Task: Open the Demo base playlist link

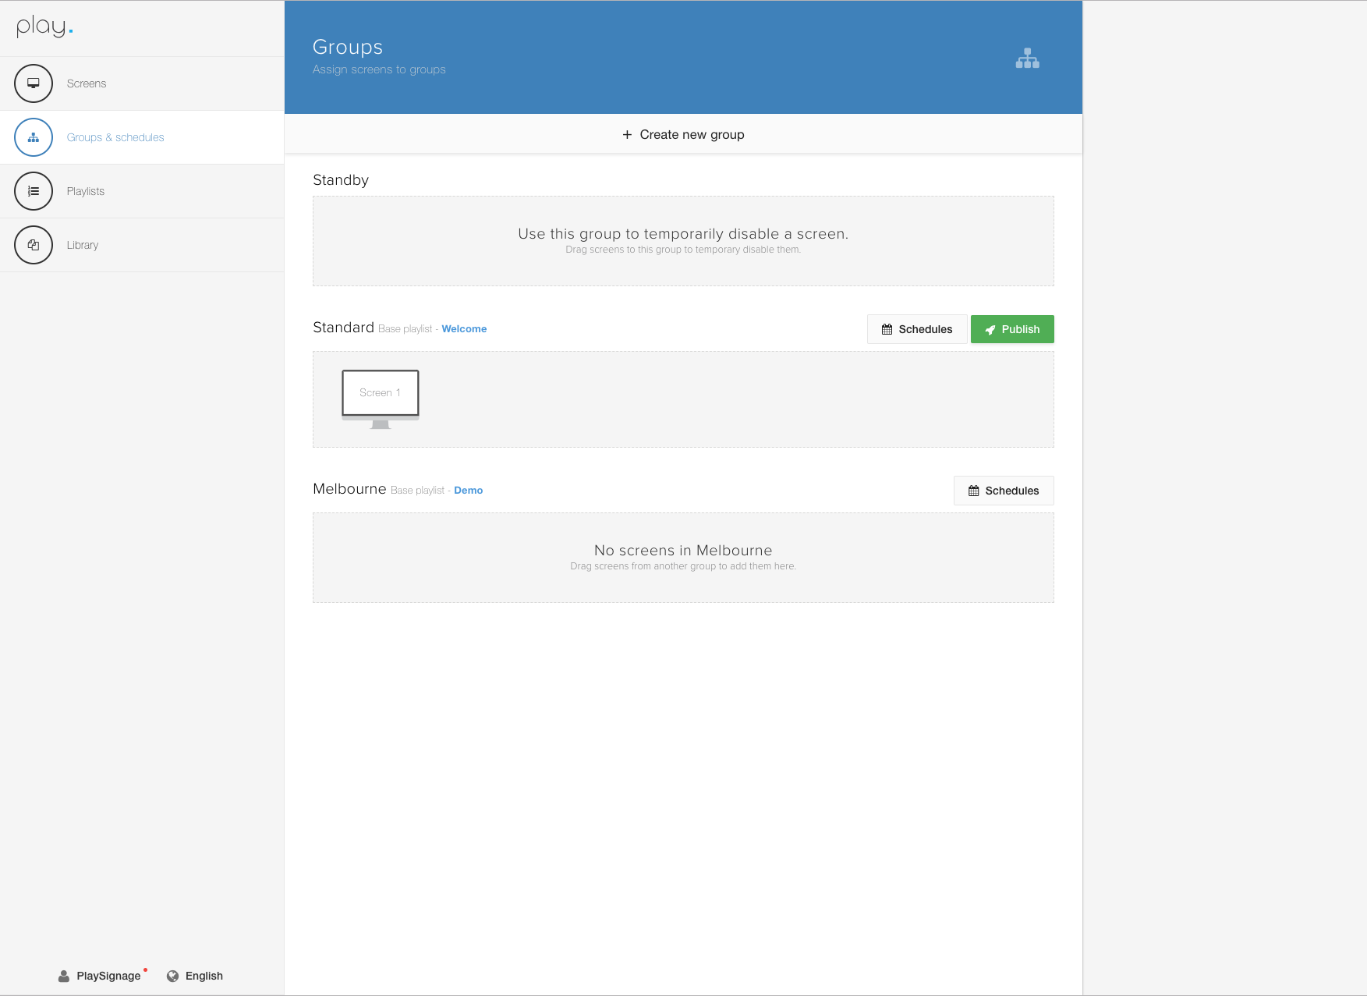Action: pos(469,491)
